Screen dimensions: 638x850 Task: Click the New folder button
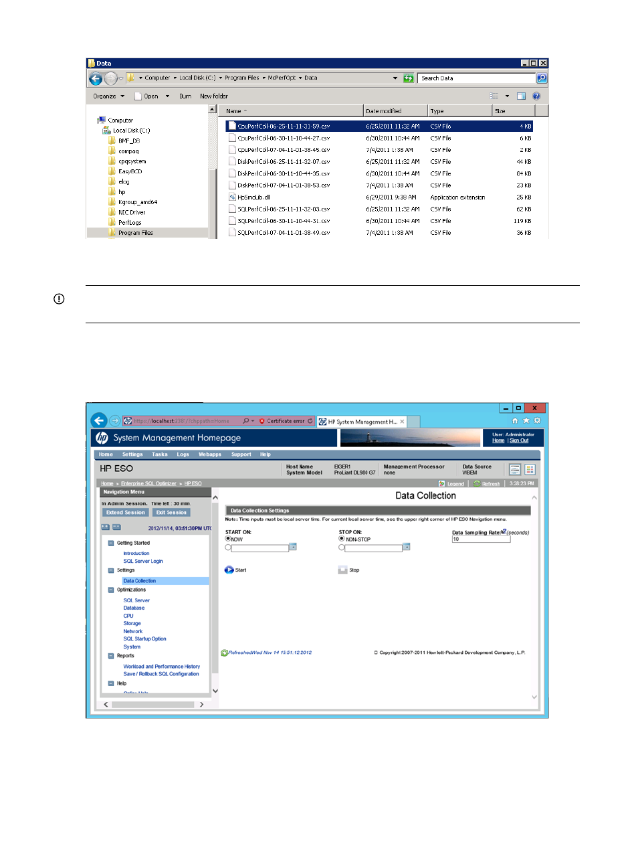214,96
